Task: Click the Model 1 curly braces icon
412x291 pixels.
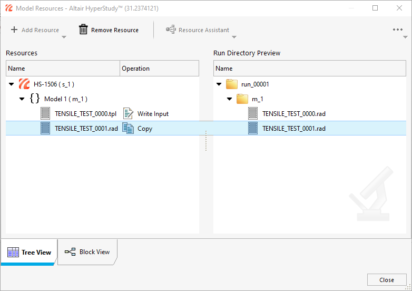Action: click(35, 99)
